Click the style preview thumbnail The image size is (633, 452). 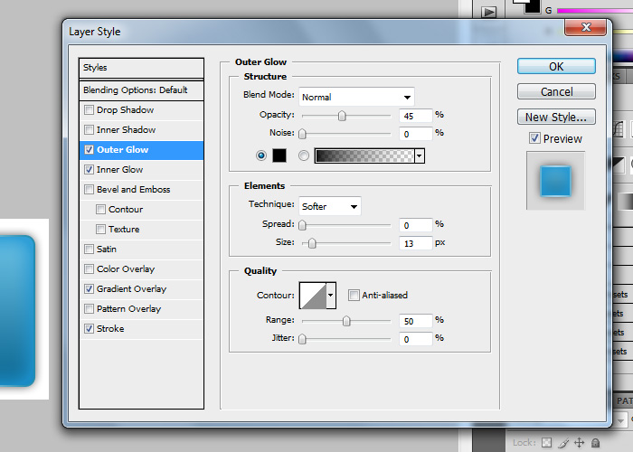(x=555, y=181)
